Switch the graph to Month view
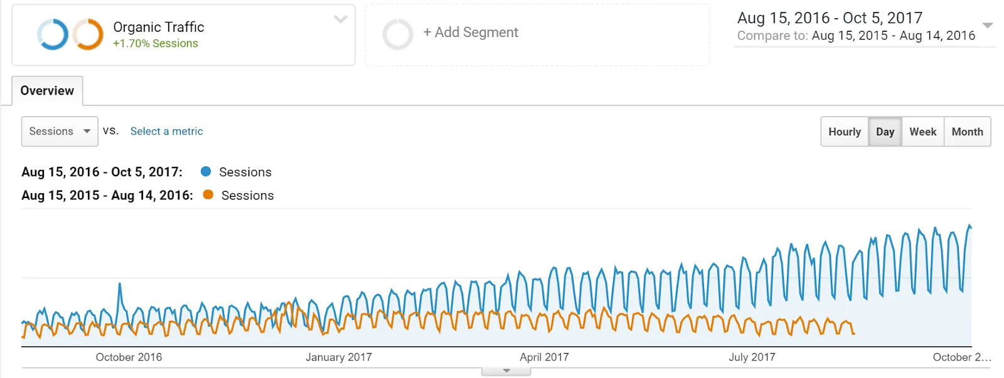 [967, 132]
